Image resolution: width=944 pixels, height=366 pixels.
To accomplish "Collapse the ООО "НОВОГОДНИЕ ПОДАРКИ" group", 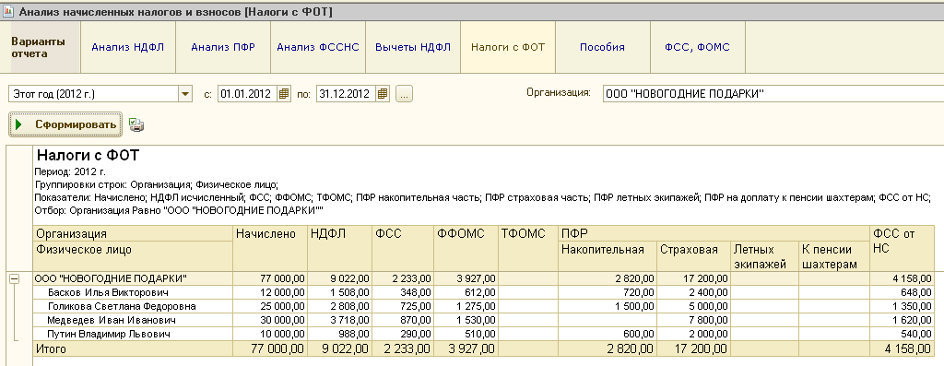I will [x=15, y=278].
